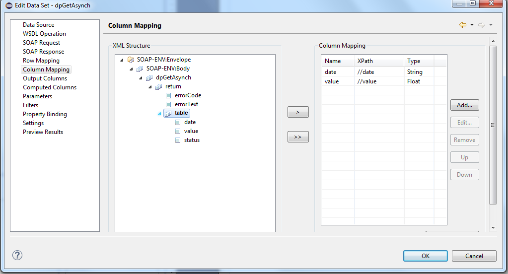Screen dimensions: 508x274
Task: Click the status element icon in tree
Action: click(x=178, y=140)
